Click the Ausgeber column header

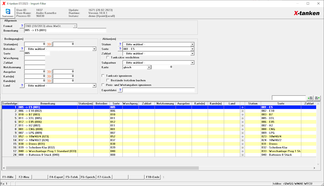pos(183,104)
